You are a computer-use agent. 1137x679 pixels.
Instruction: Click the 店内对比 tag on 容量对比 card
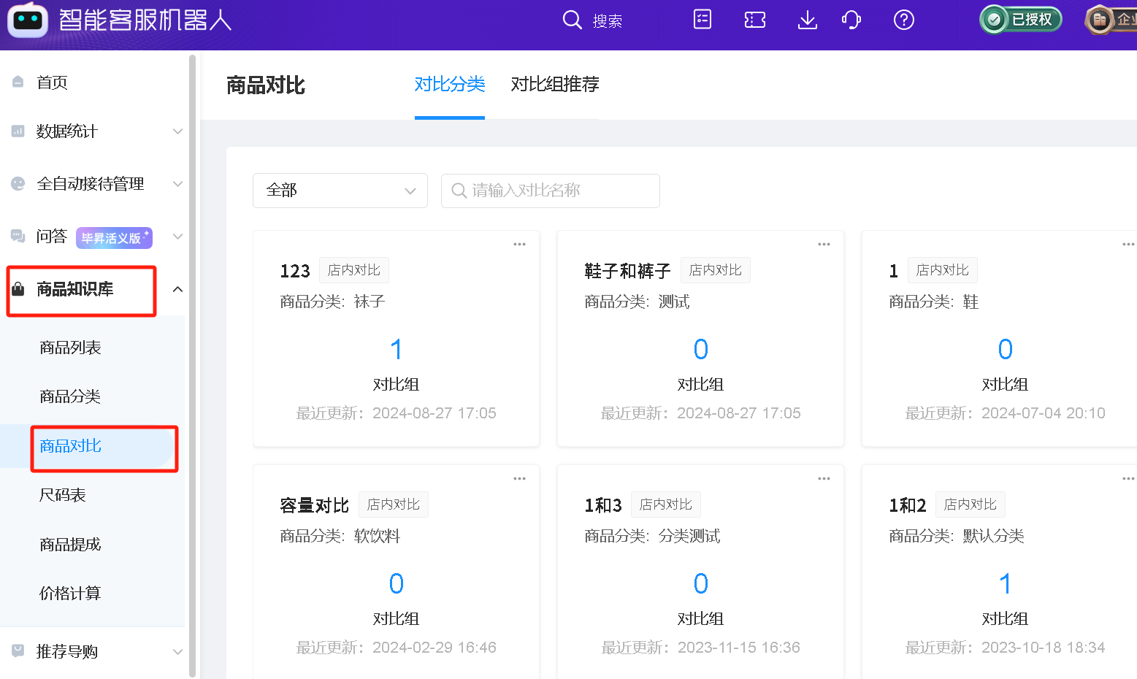point(394,505)
